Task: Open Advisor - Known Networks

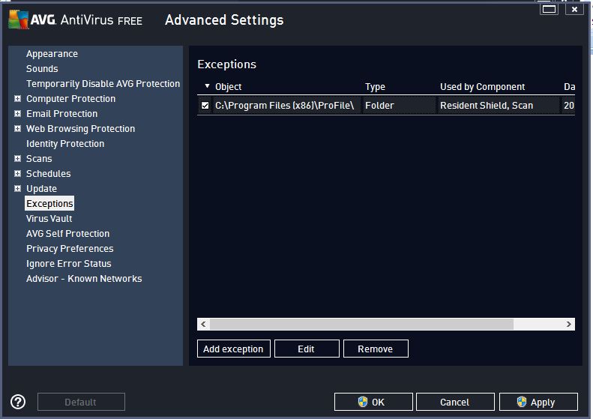Action: (x=84, y=279)
